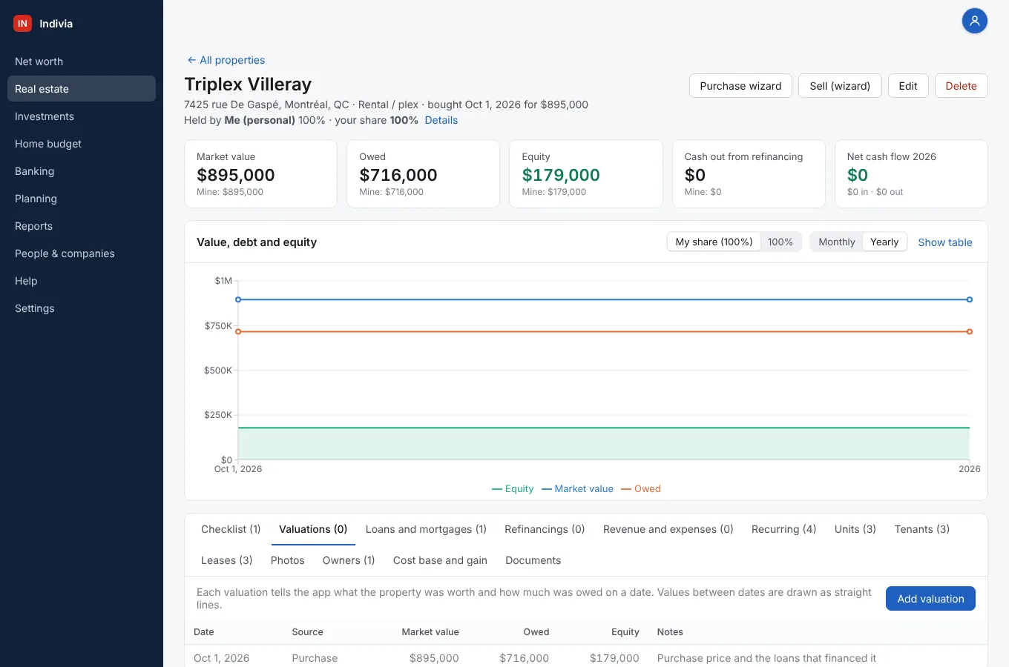The height and width of the screenshot is (667, 1009).
Task: Switch chart to full 100% view
Action: (x=780, y=242)
